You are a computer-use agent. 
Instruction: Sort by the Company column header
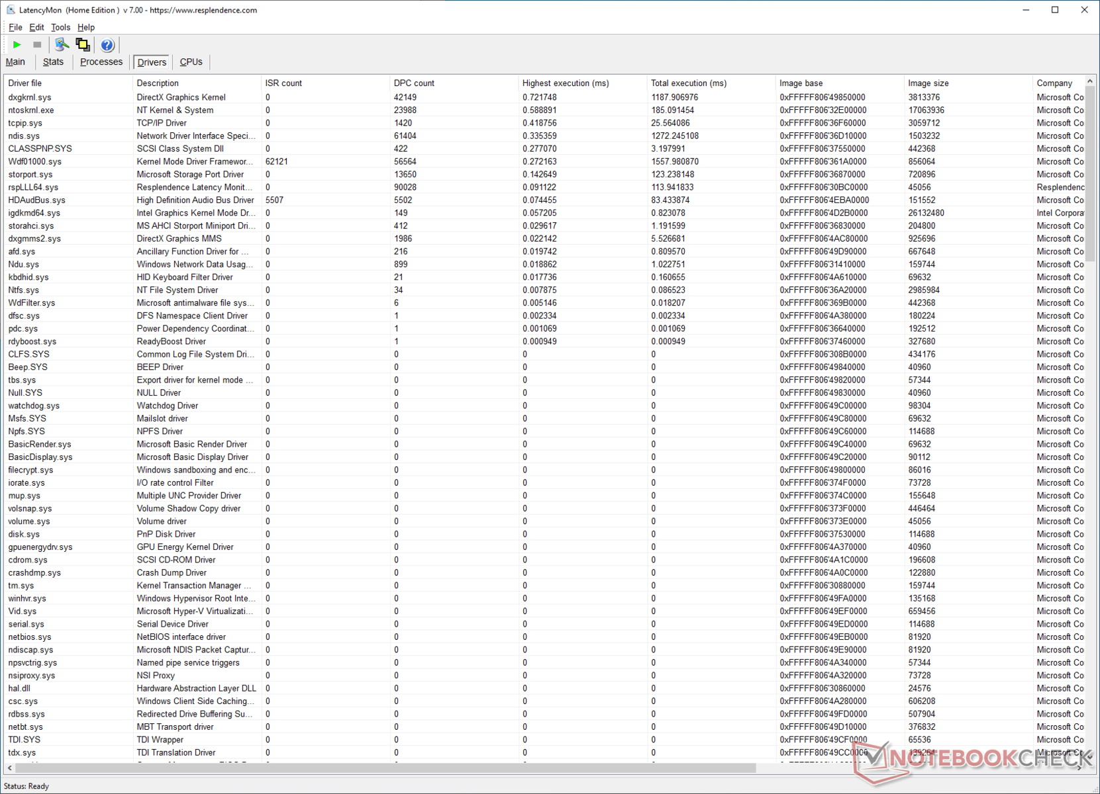(1058, 83)
